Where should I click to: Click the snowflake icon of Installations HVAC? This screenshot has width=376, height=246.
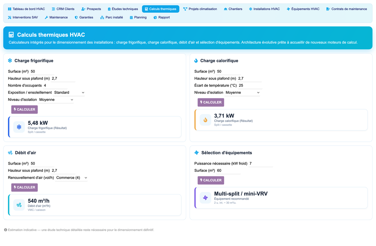pyautogui.click(x=251, y=9)
